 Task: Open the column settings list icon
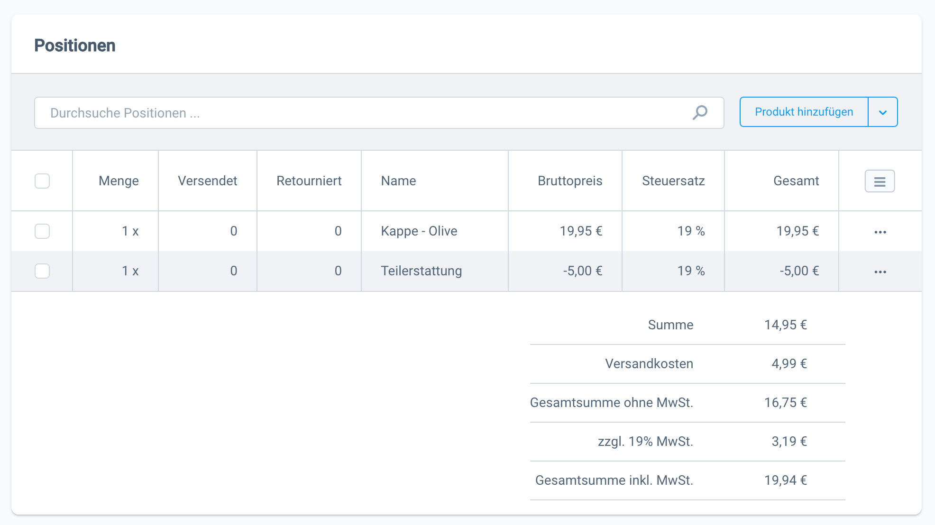pyautogui.click(x=880, y=181)
